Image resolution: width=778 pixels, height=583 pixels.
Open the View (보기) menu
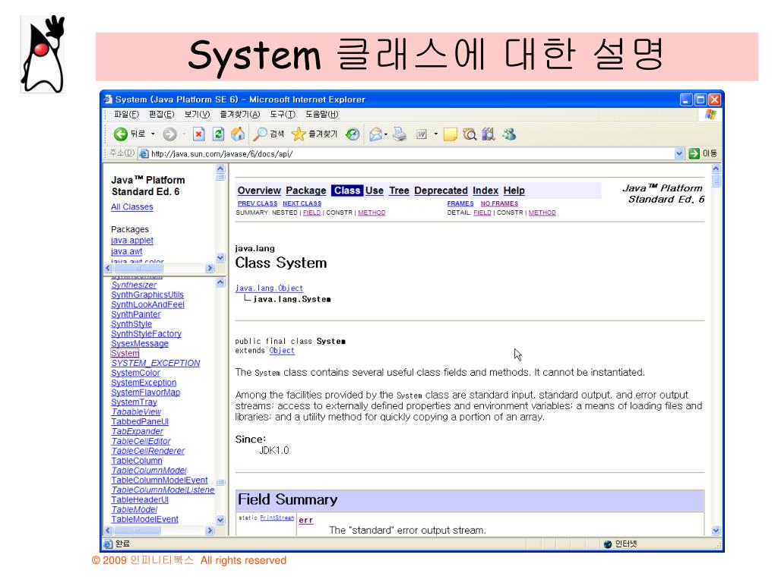click(197, 115)
